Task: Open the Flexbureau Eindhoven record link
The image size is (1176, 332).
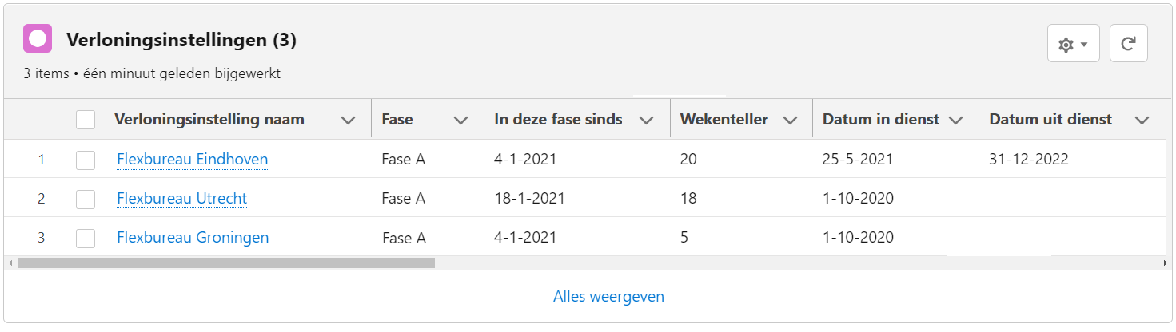Action: pyautogui.click(x=192, y=160)
